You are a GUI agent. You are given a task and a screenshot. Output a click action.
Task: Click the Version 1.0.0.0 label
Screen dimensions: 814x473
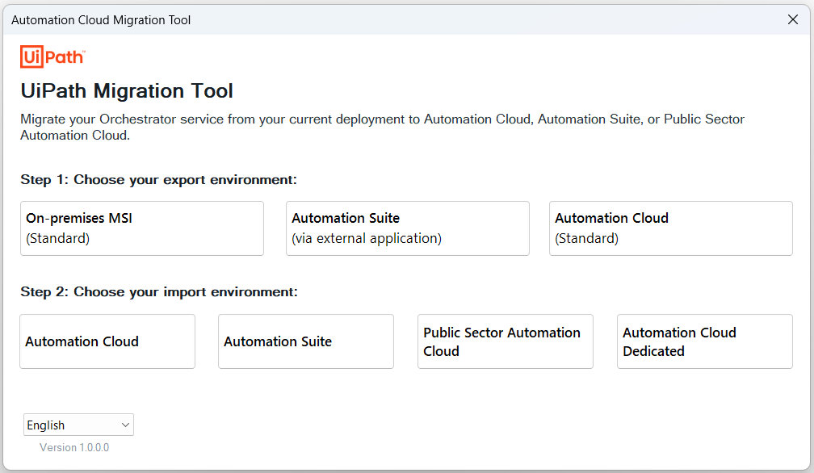[x=74, y=447]
